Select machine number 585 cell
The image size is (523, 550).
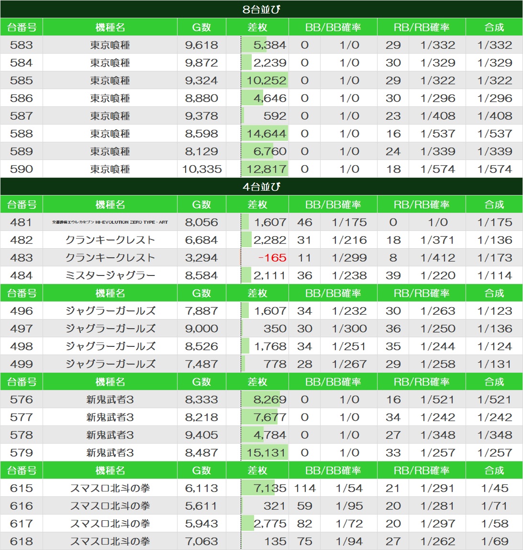tap(22, 80)
